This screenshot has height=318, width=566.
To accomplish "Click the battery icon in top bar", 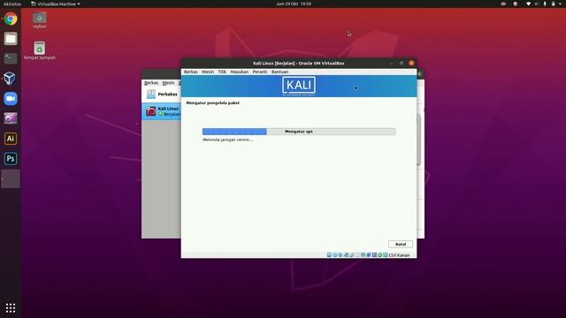I will 554,4.
